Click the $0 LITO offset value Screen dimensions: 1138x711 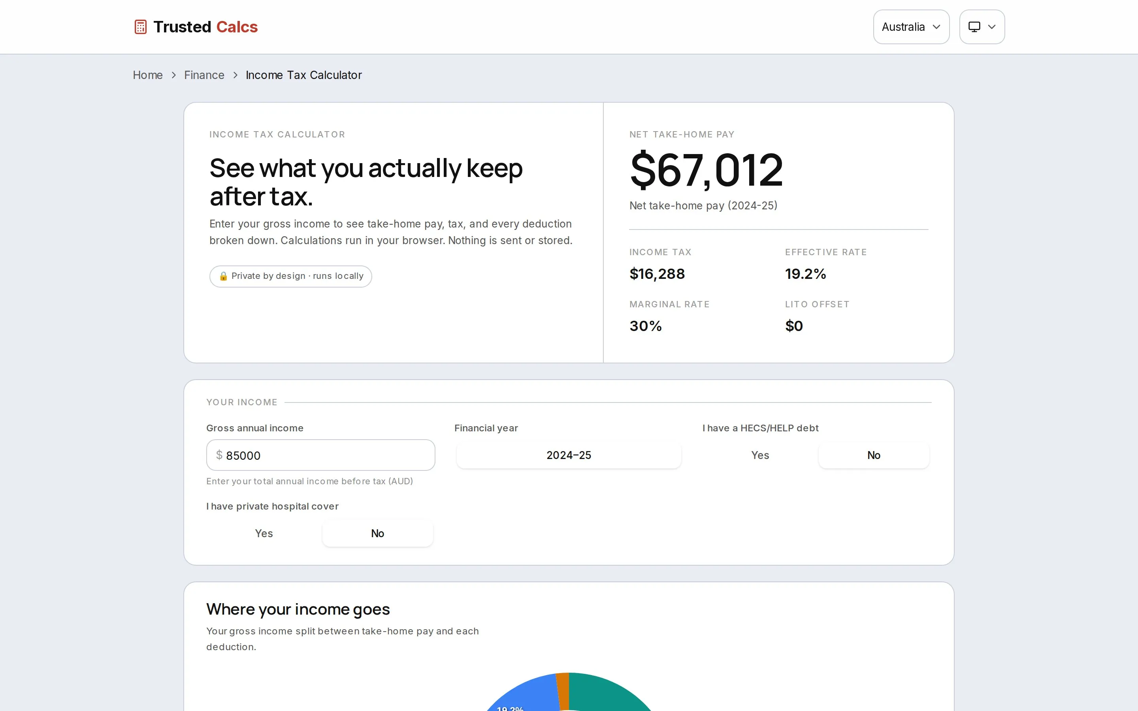tap(794, 326)
